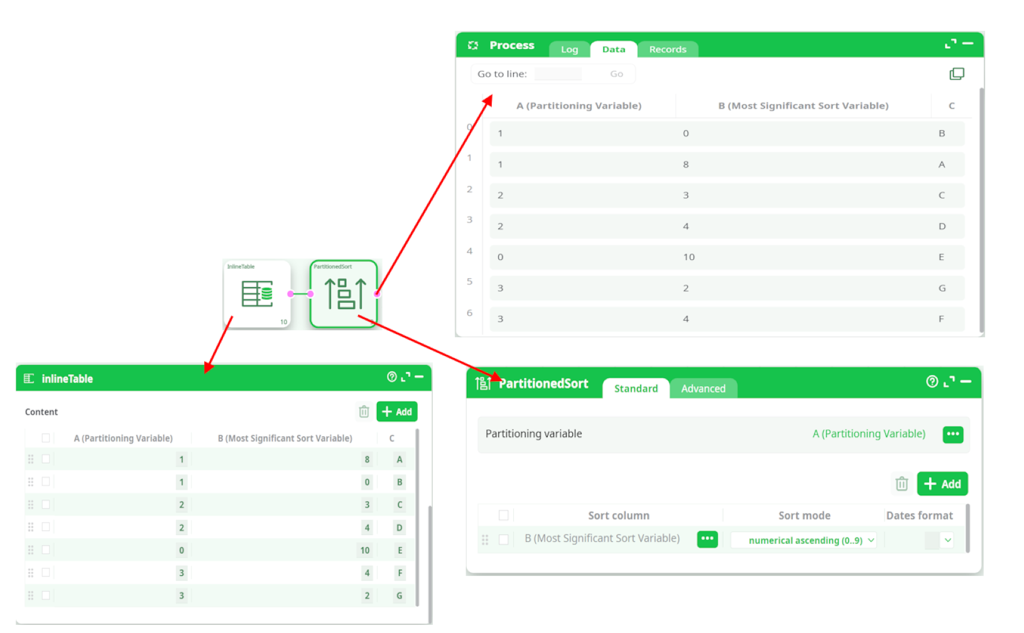Expand the PartitionedSort panel to fullscreen

pyautogui.click(x=949, y=381)
